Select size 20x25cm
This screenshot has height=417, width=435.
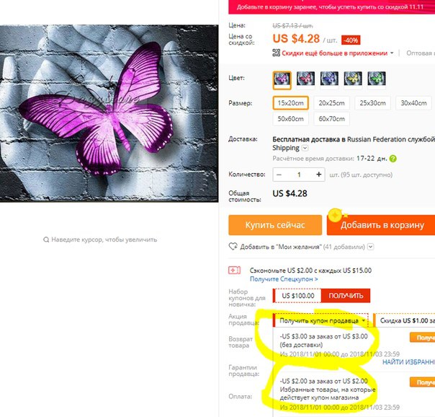[331, 103]
